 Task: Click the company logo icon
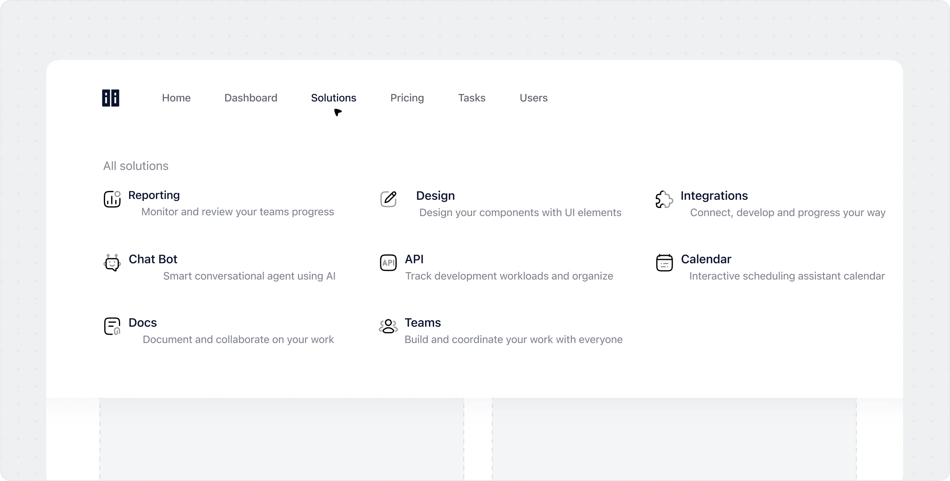click(x=111, y=98)
